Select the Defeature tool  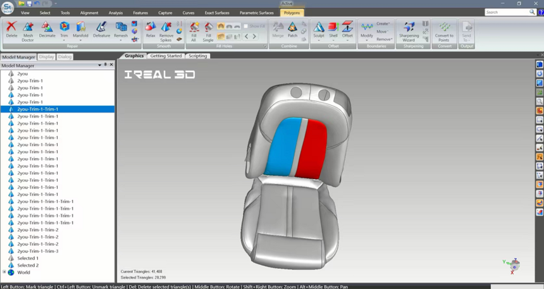pyautogui.click(x=101, y=30)
